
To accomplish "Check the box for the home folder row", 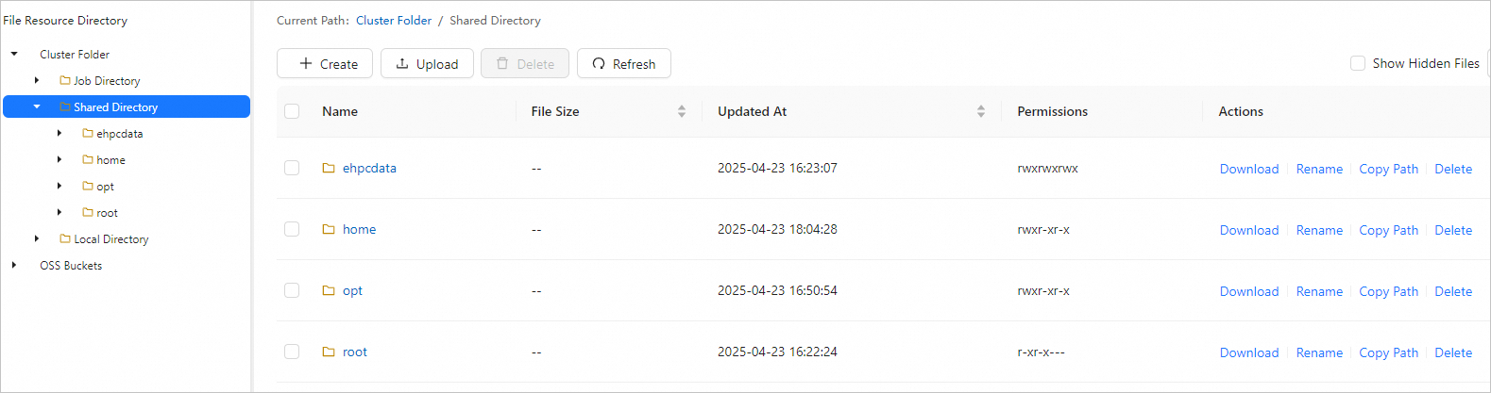I will pyautogui.click(x=292, y=229).
